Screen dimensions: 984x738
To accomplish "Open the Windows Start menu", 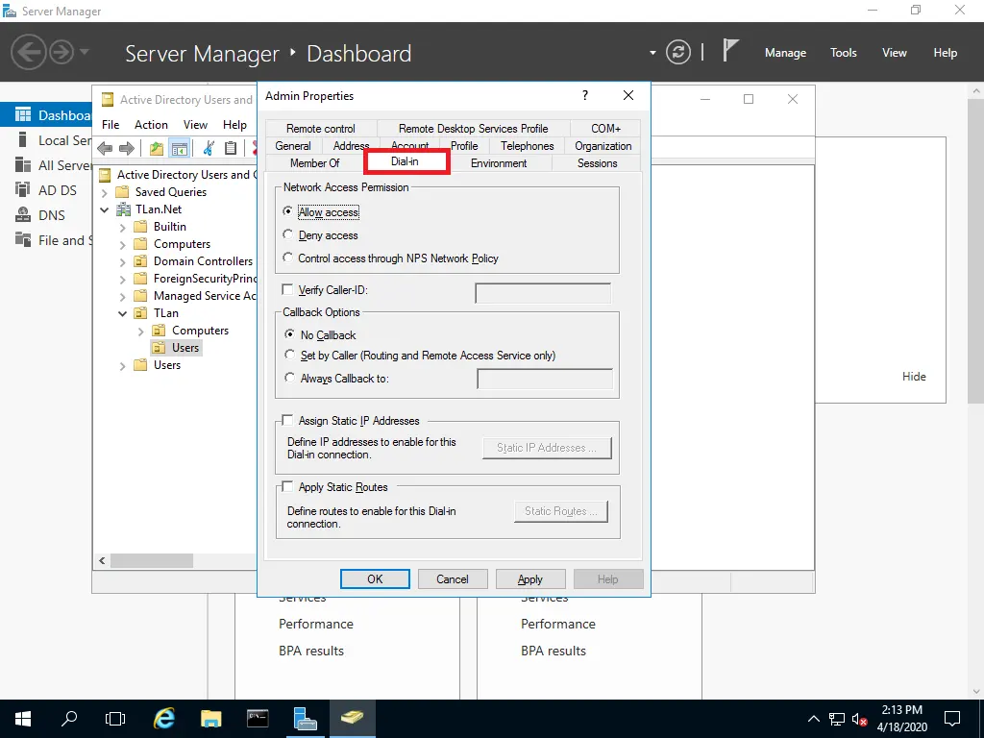I will point(23,719).
